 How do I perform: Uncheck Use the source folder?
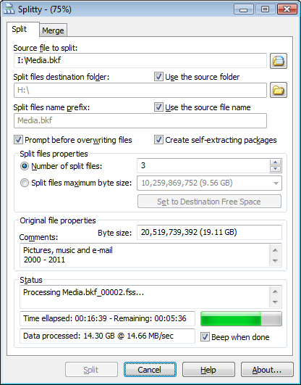click(158, 77)
